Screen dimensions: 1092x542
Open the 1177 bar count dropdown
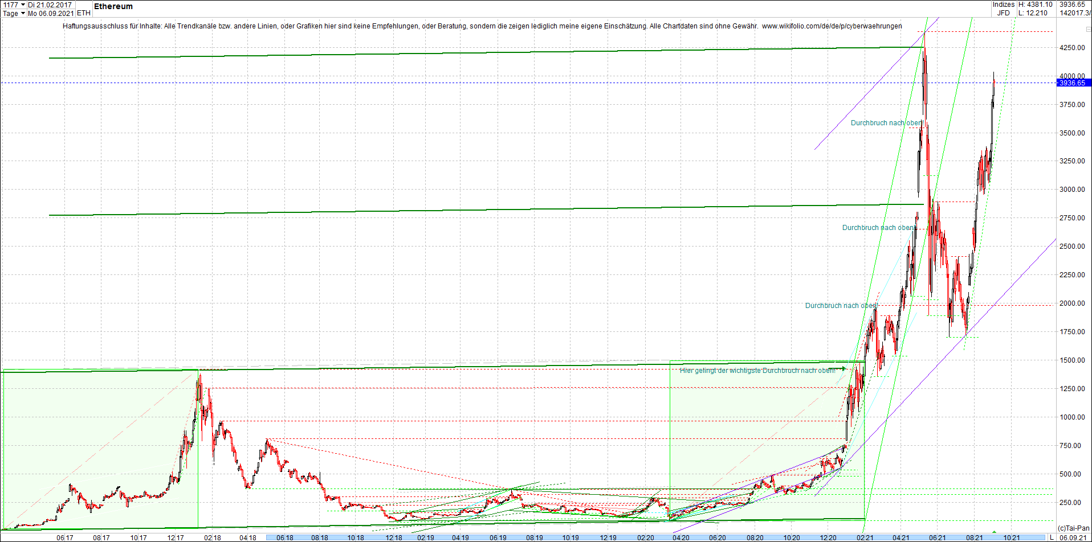[x=23, y=5]
